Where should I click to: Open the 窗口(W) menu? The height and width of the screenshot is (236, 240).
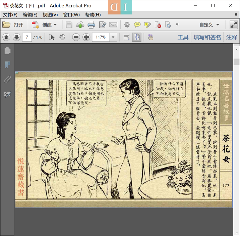click(71, 15)
